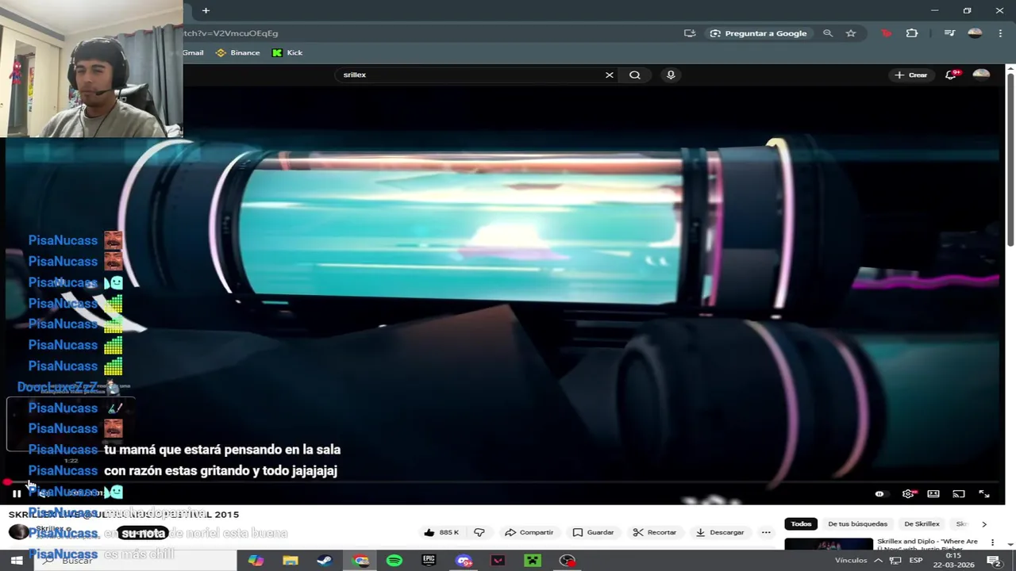Open Discord from taskbar

[464, 561]
